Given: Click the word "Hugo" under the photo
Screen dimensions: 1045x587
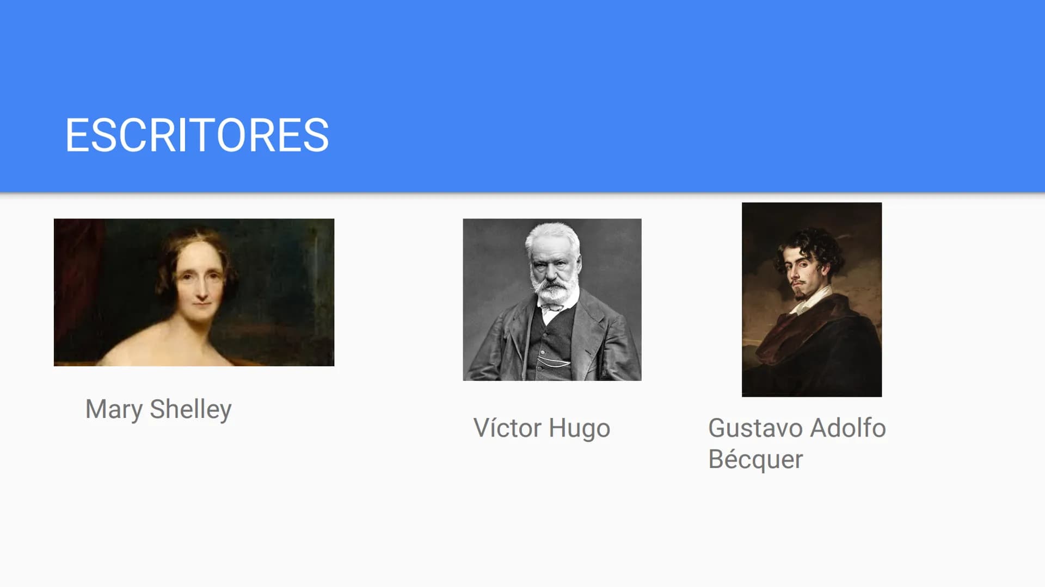Looking at the screenshot, I should pos(579,429).
